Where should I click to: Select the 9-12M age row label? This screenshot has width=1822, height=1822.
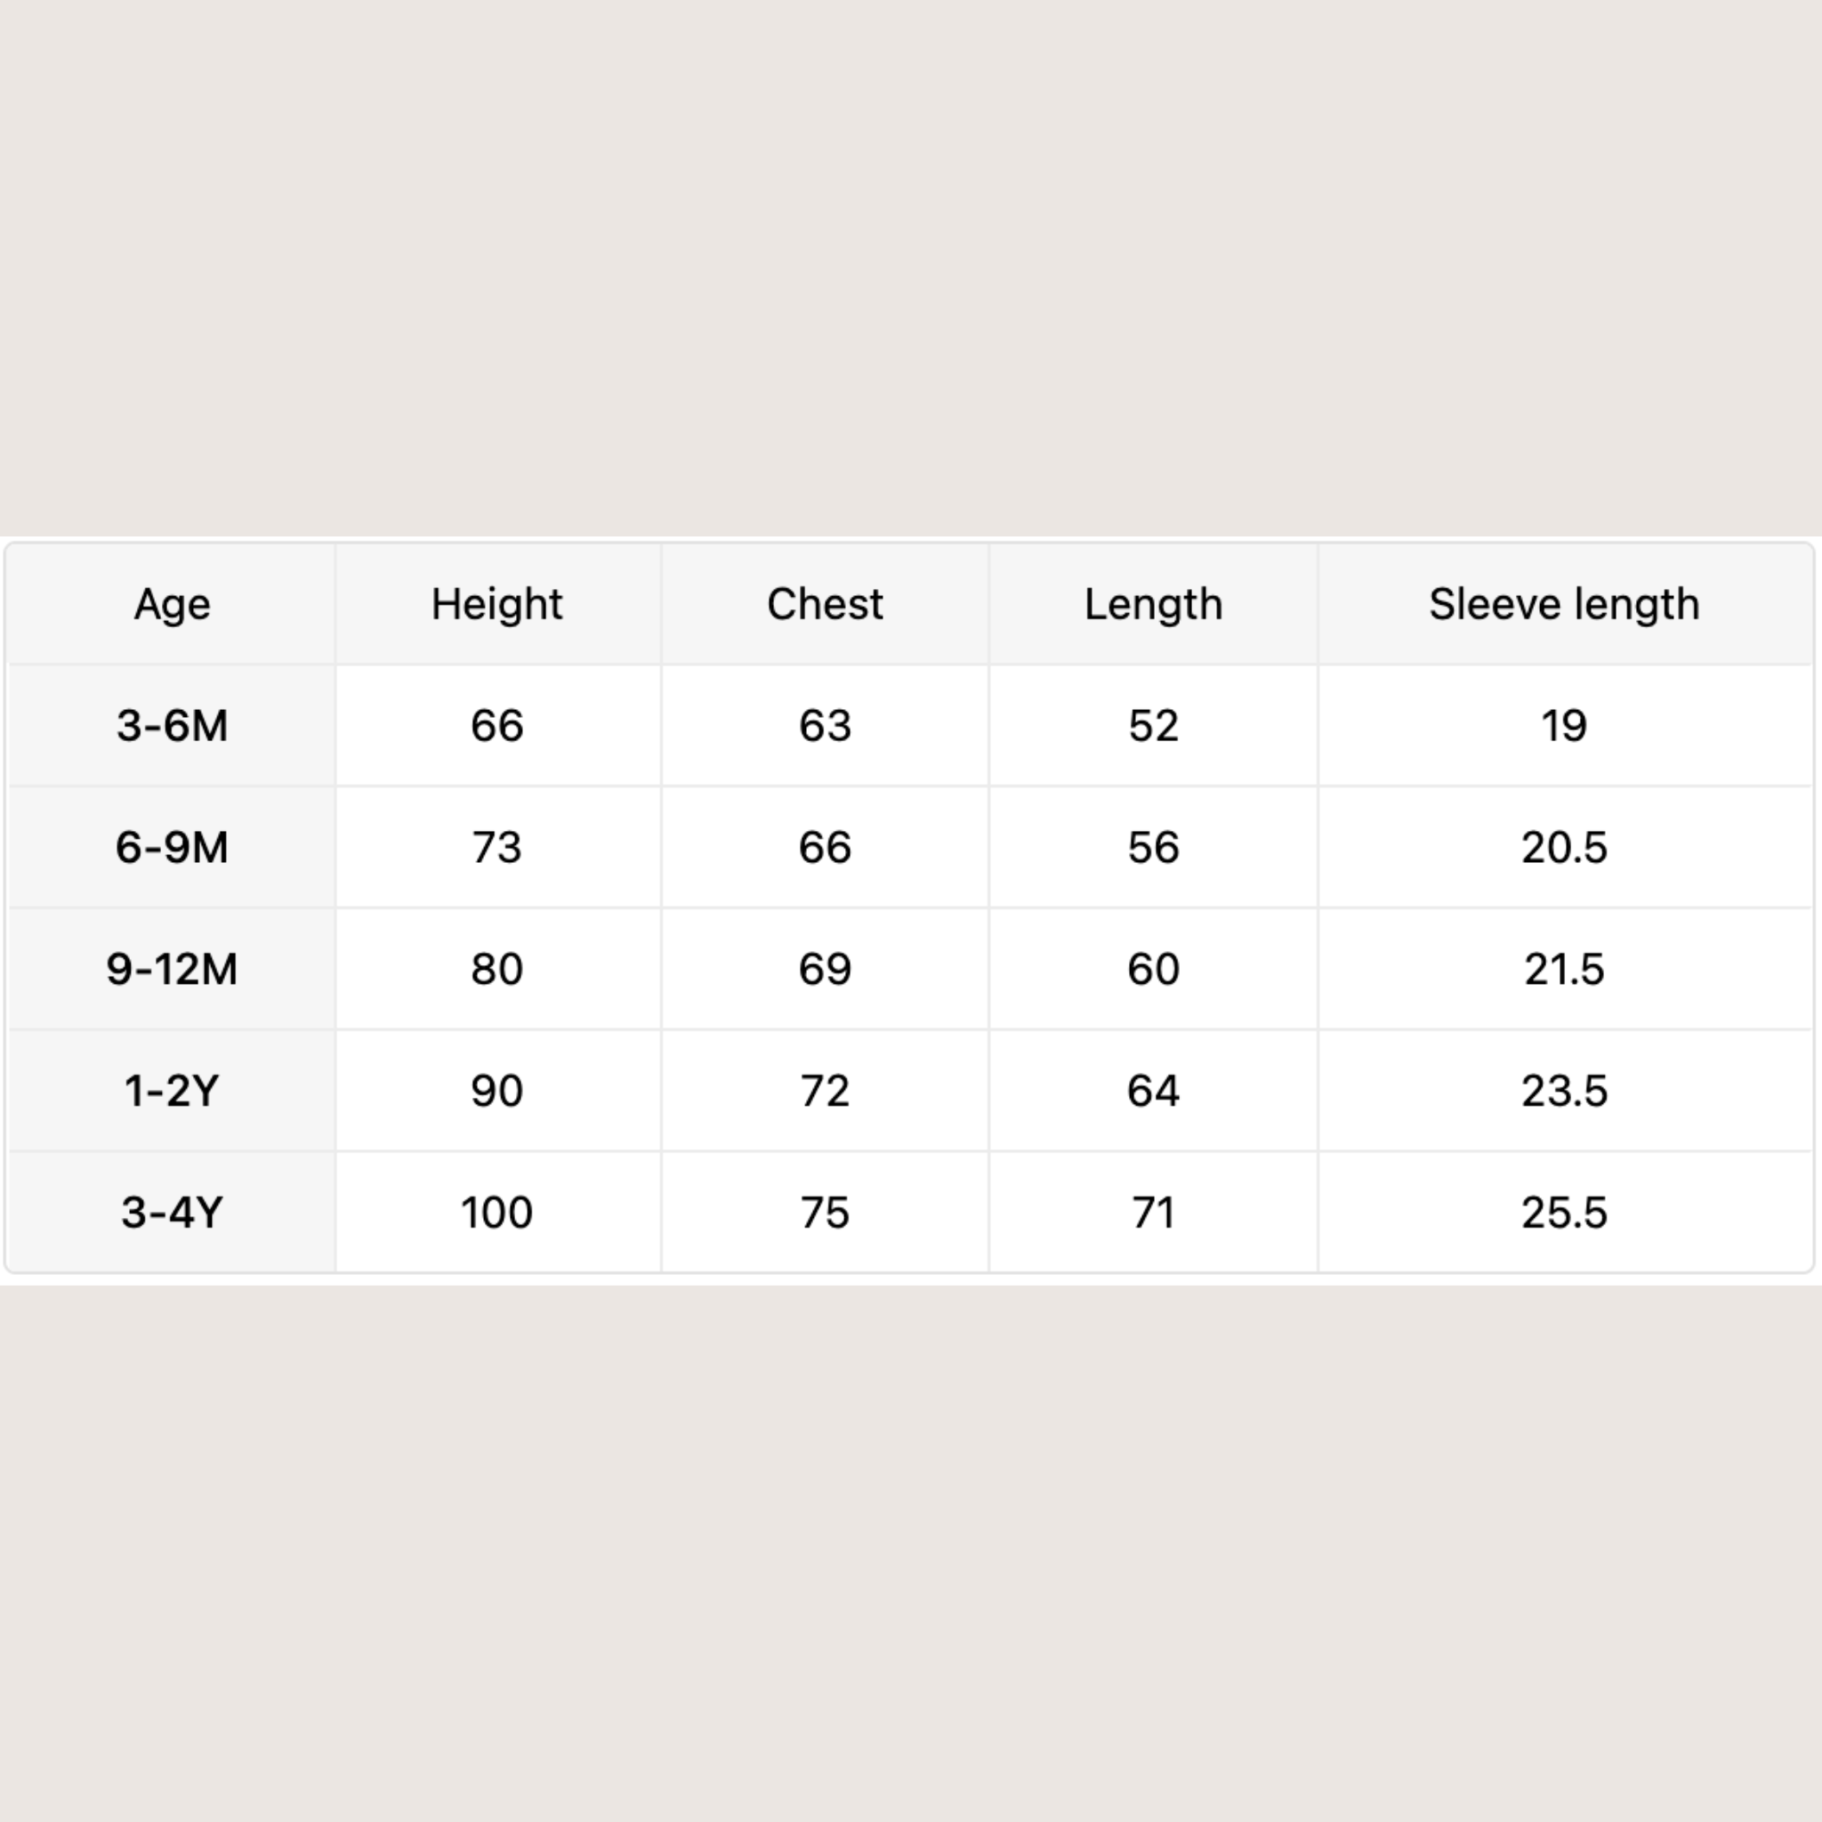point(172,970)
